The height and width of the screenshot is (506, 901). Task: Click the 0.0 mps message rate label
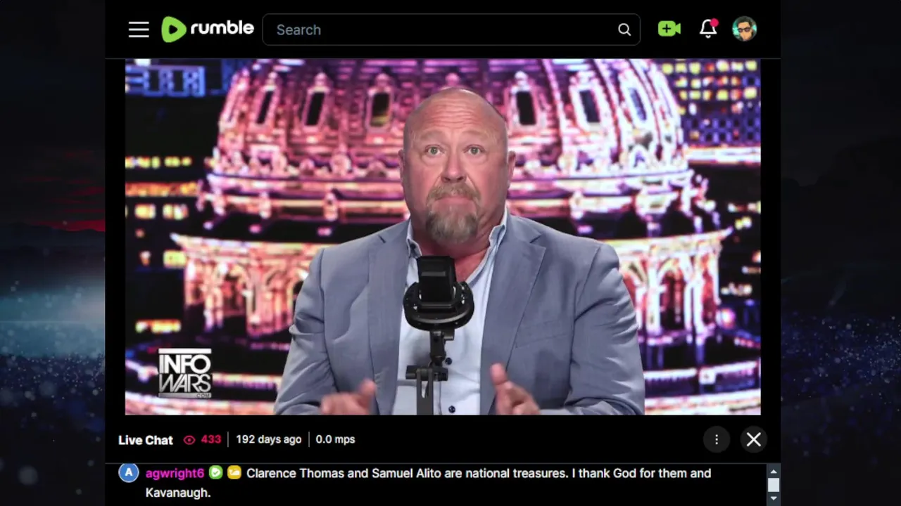pos(335,439)
